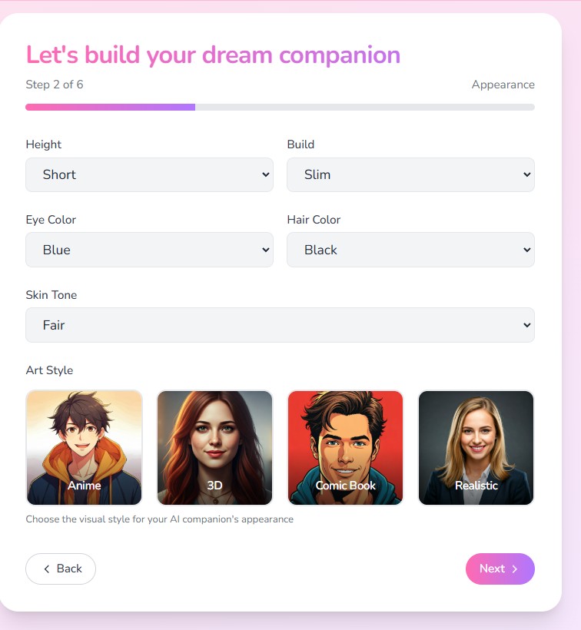Go back with the Back button
The width and height of the screenshot is (581, 630).
coord(61,569)
